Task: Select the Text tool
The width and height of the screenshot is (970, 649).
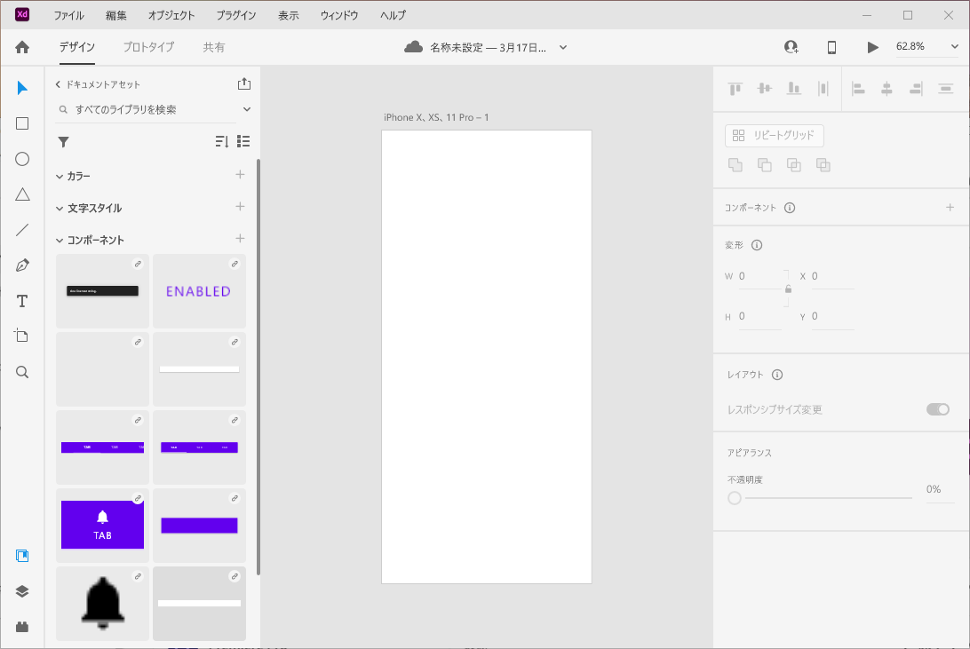Action: click(x=21, y=301)
